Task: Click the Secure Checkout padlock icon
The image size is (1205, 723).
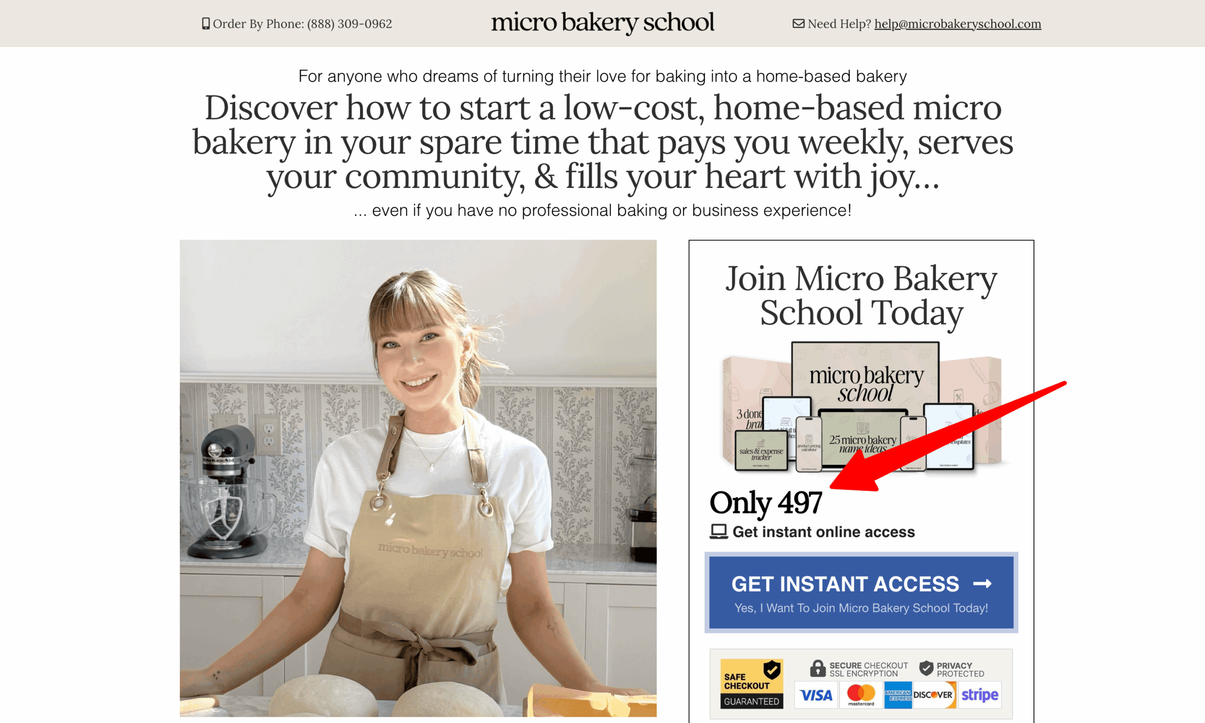Action: coord(818,668)
